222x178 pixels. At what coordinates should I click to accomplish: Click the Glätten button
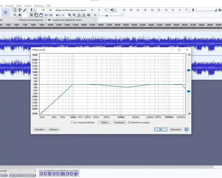104,122
